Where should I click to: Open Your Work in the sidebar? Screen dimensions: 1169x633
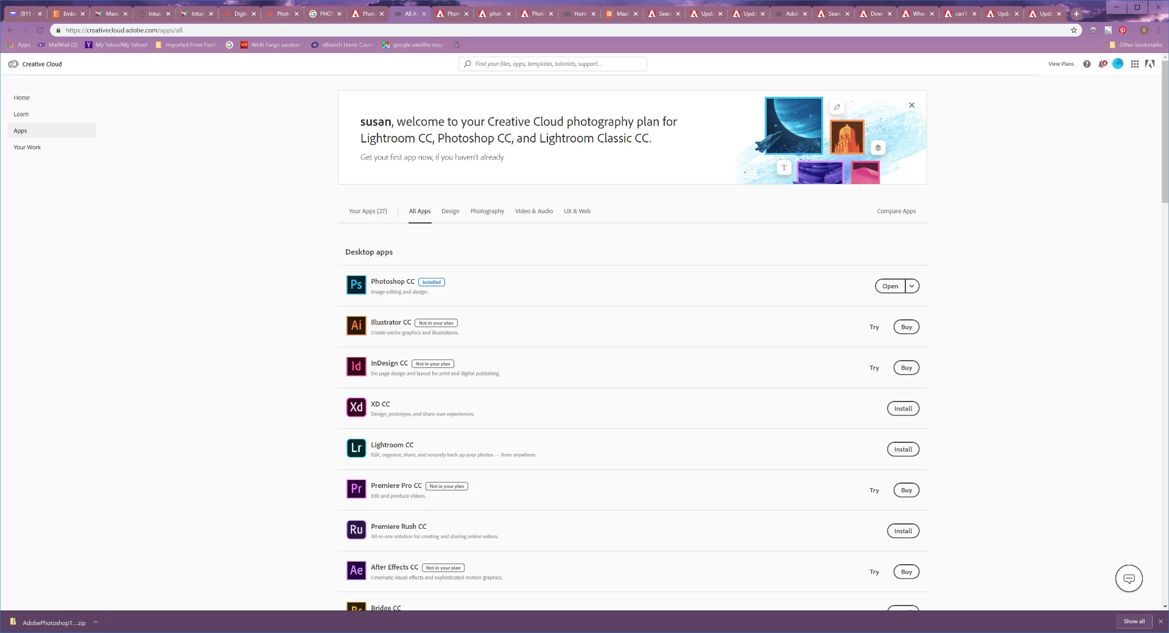point(27,147)
